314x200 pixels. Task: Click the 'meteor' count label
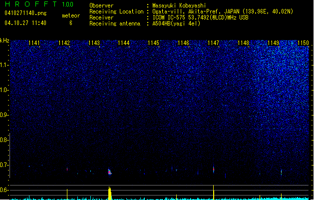pos(71,15)
